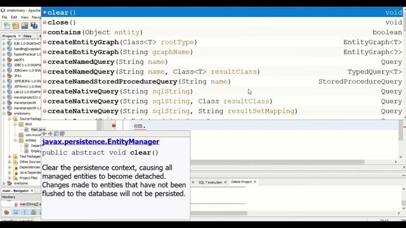Close the main - Navigator panel

[32, 191]
